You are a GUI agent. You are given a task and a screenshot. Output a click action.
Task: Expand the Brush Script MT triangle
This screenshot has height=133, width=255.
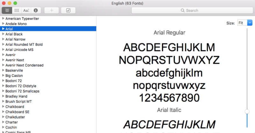[x=3, y=101]
